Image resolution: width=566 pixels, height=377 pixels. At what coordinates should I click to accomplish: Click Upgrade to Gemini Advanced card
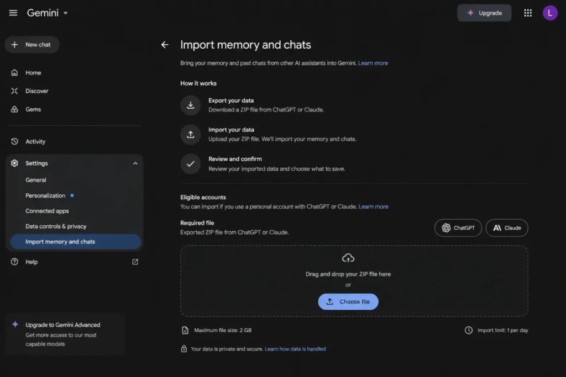click(65, 334)
